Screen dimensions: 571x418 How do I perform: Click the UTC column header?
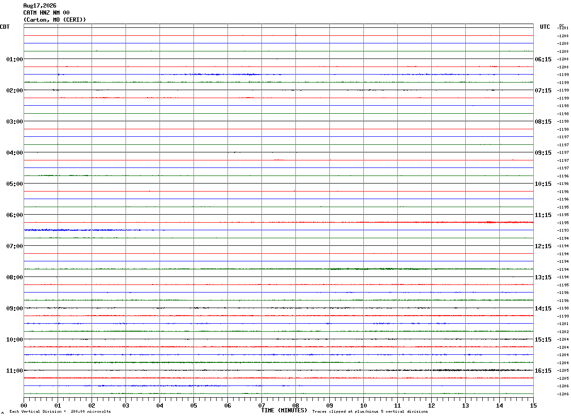545,27
